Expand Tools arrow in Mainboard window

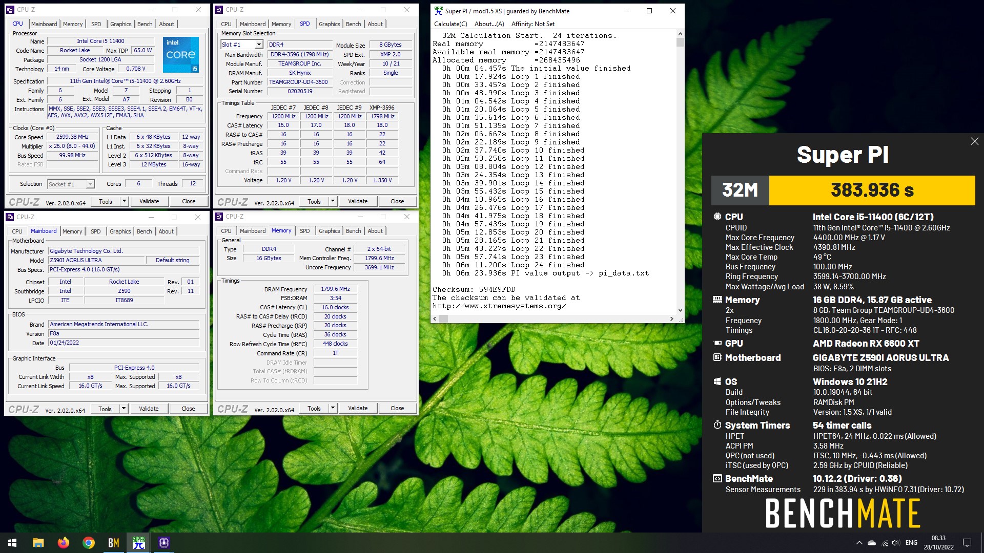click(x=124, y=409)
